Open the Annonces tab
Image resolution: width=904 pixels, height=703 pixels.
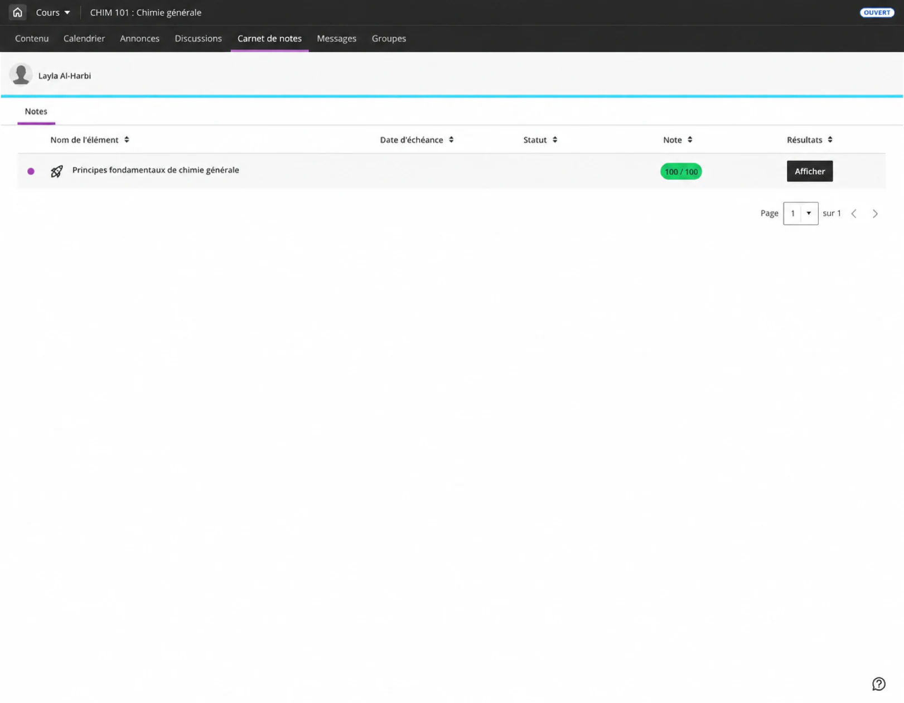(139, 38)
